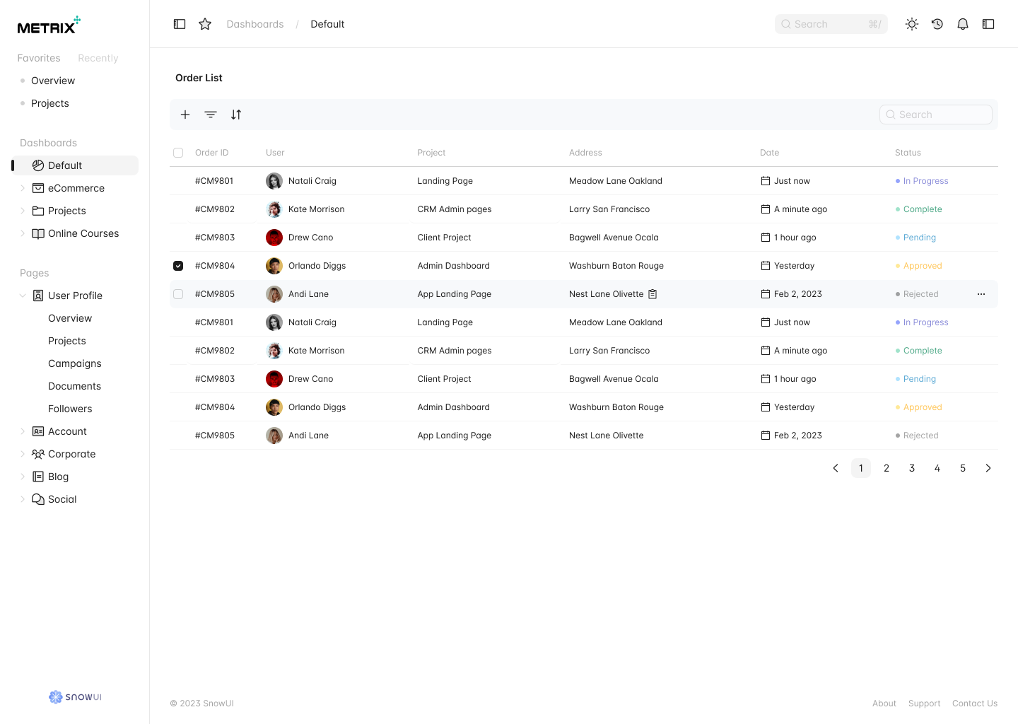Open the notifications bell

click(x=962, y=23)
